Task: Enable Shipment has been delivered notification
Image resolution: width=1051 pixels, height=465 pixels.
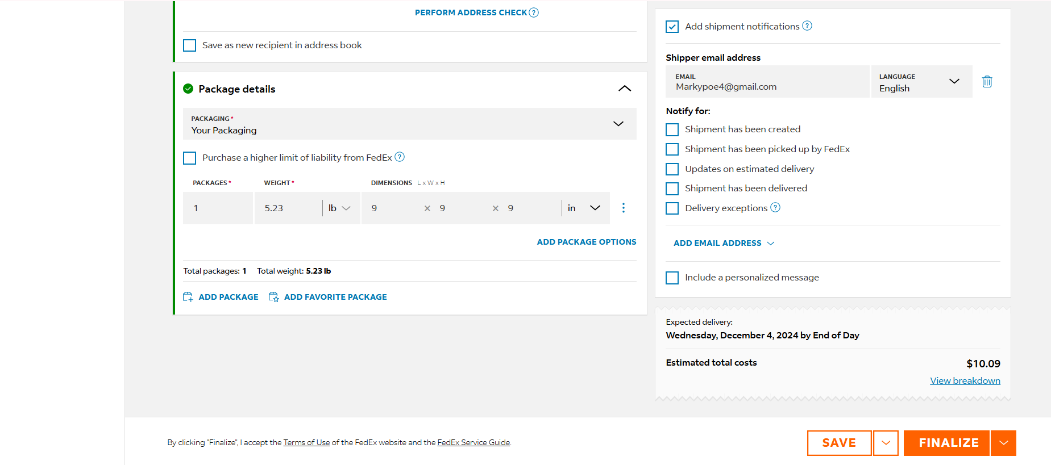Action: click(x=672, y=188)
